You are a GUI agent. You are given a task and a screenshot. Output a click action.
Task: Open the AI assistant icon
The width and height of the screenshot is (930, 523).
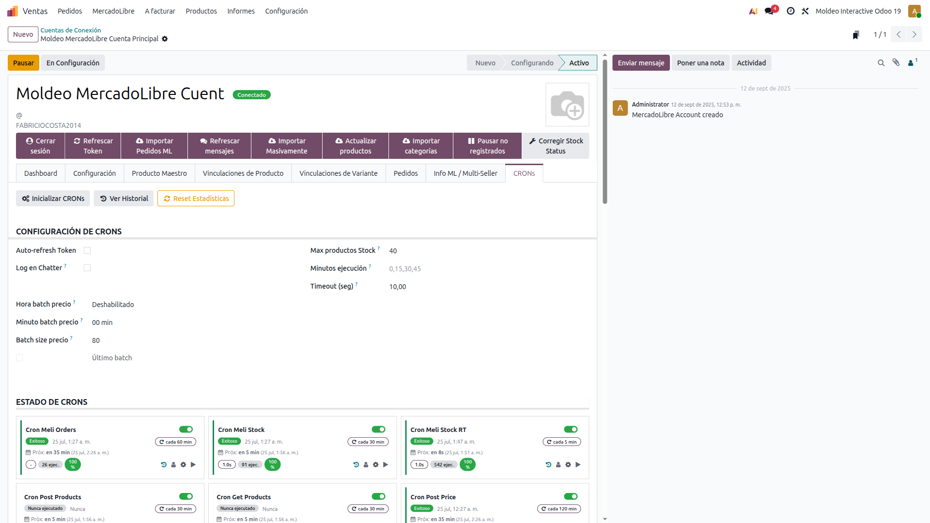pos(753,11)
